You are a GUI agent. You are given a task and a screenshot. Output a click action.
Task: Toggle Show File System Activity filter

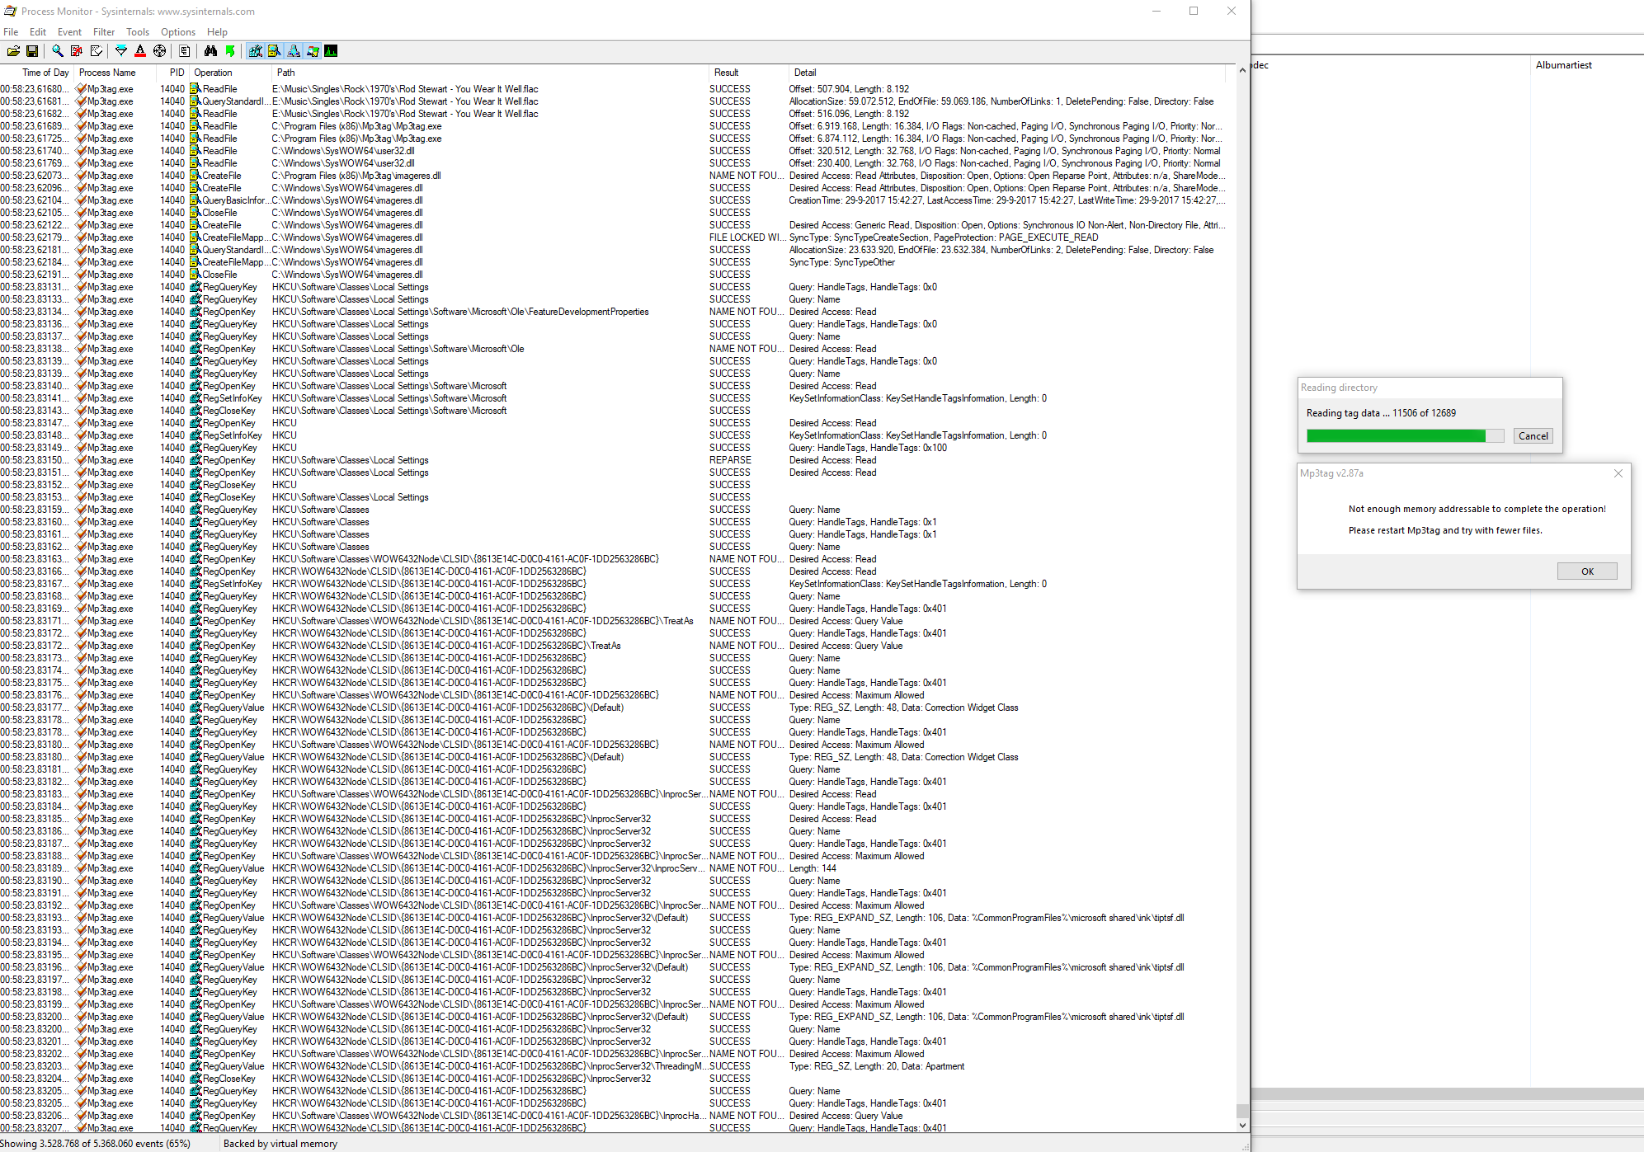click(x=275, y=51)
